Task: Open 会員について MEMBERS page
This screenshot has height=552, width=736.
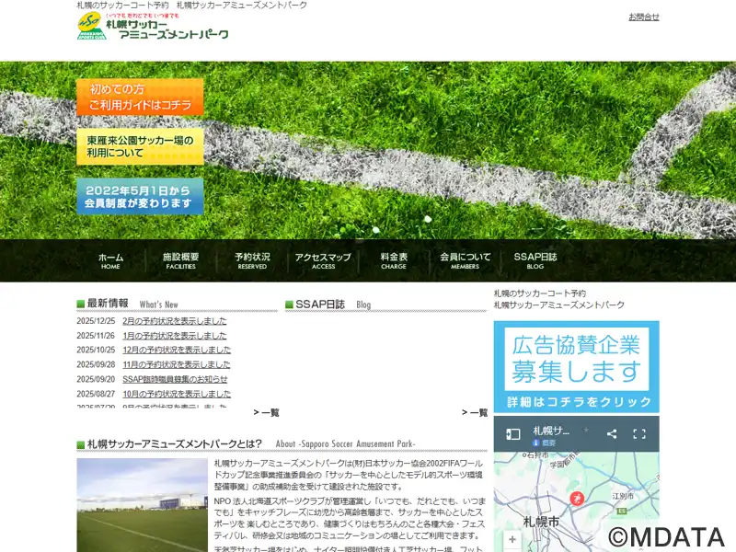Action: click(465, 260)
